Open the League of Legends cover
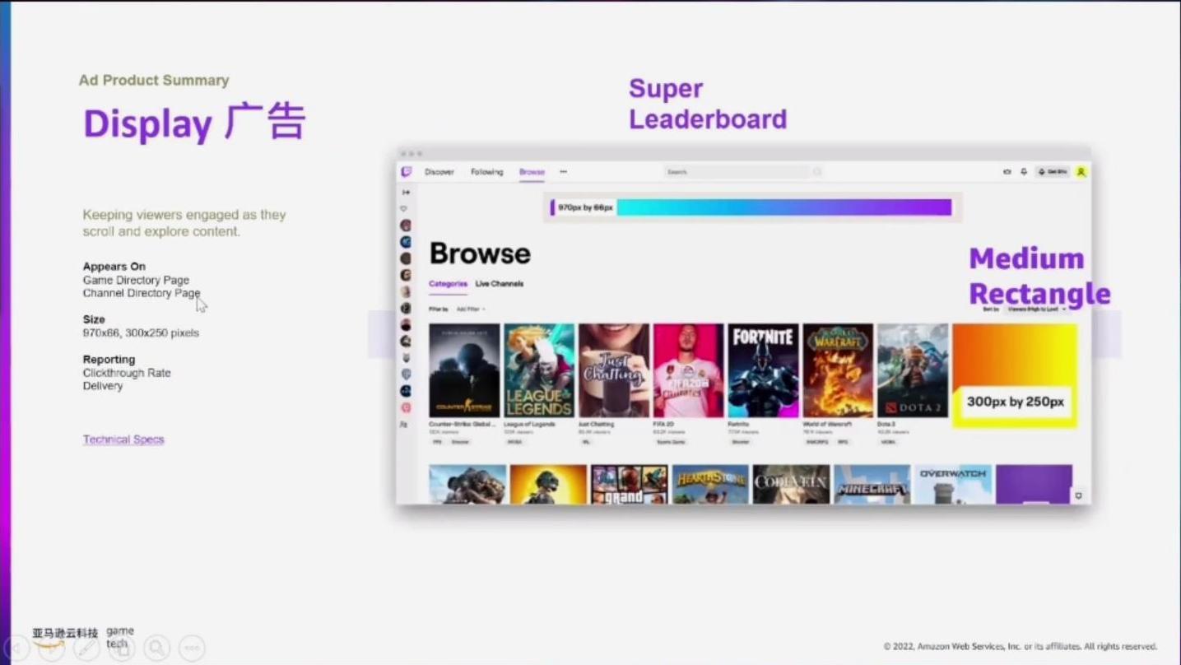The image size is (1181, 665). pyautogui.click(x=539, y=370)
